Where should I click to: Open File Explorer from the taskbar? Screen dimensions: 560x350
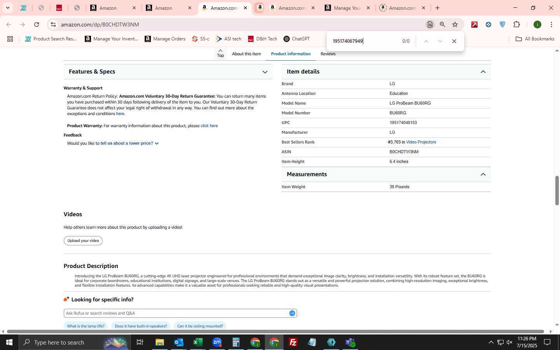tap(160, 342)
